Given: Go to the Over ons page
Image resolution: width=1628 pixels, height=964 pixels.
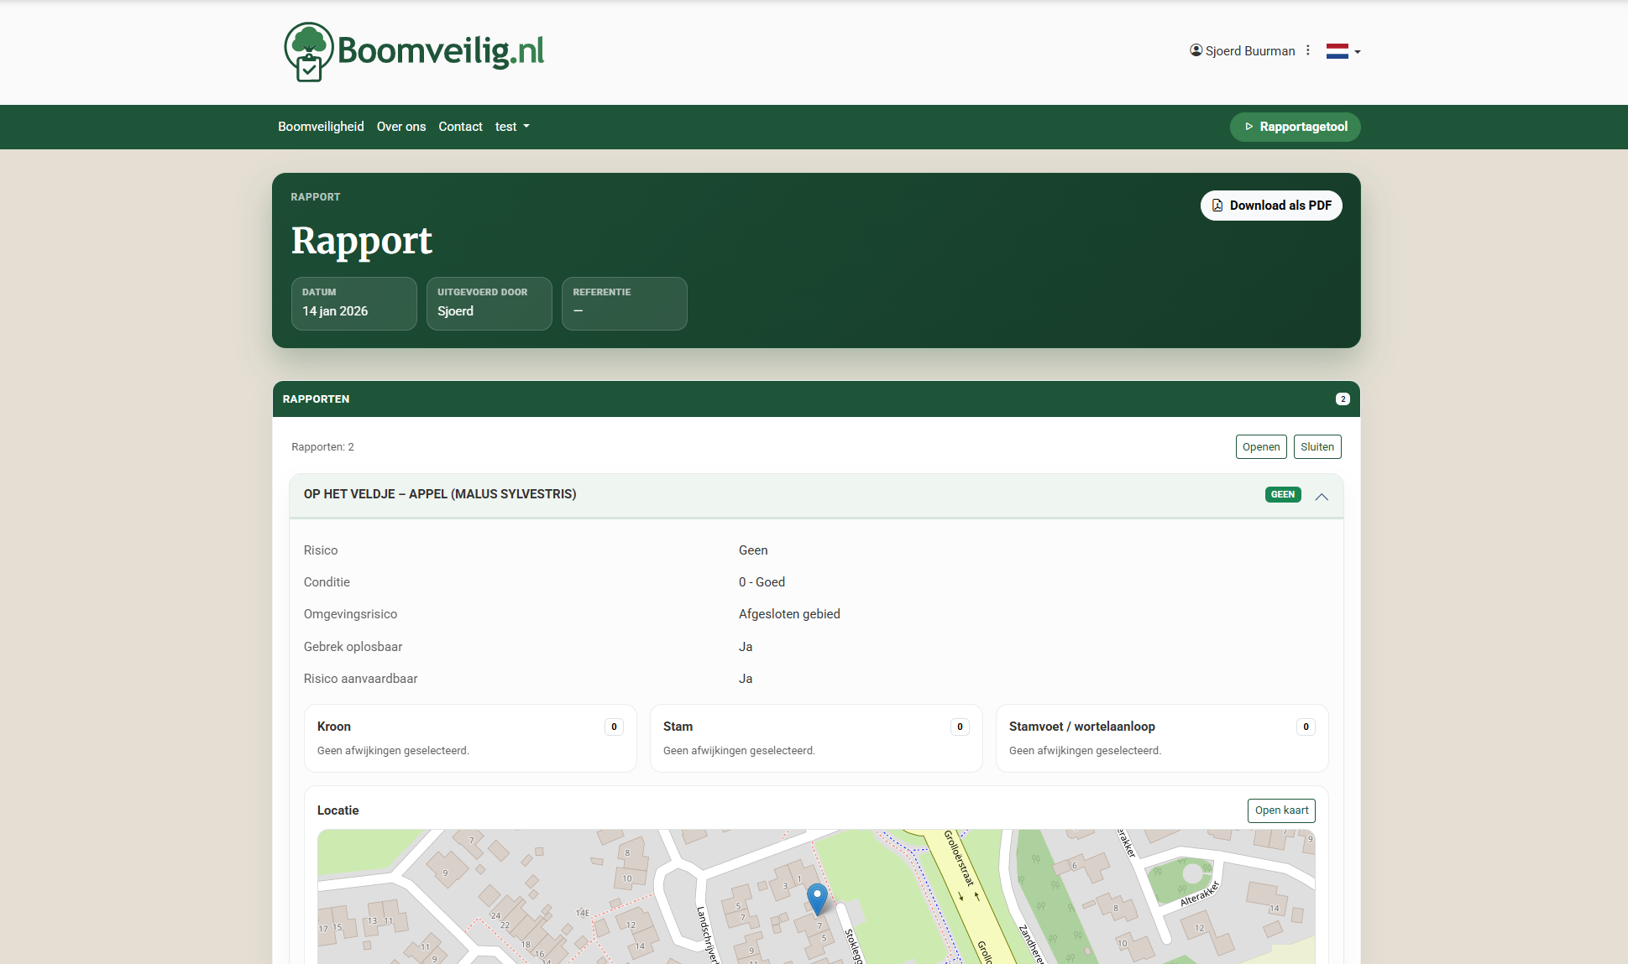Looking at the screenshot, I should pyautogui.click(x=400, y=127).
